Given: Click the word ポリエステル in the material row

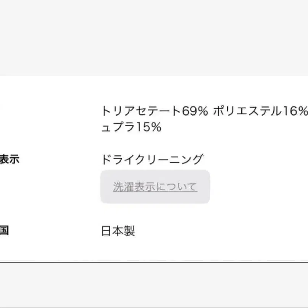Looking at the screenshot, I should 247,111.
